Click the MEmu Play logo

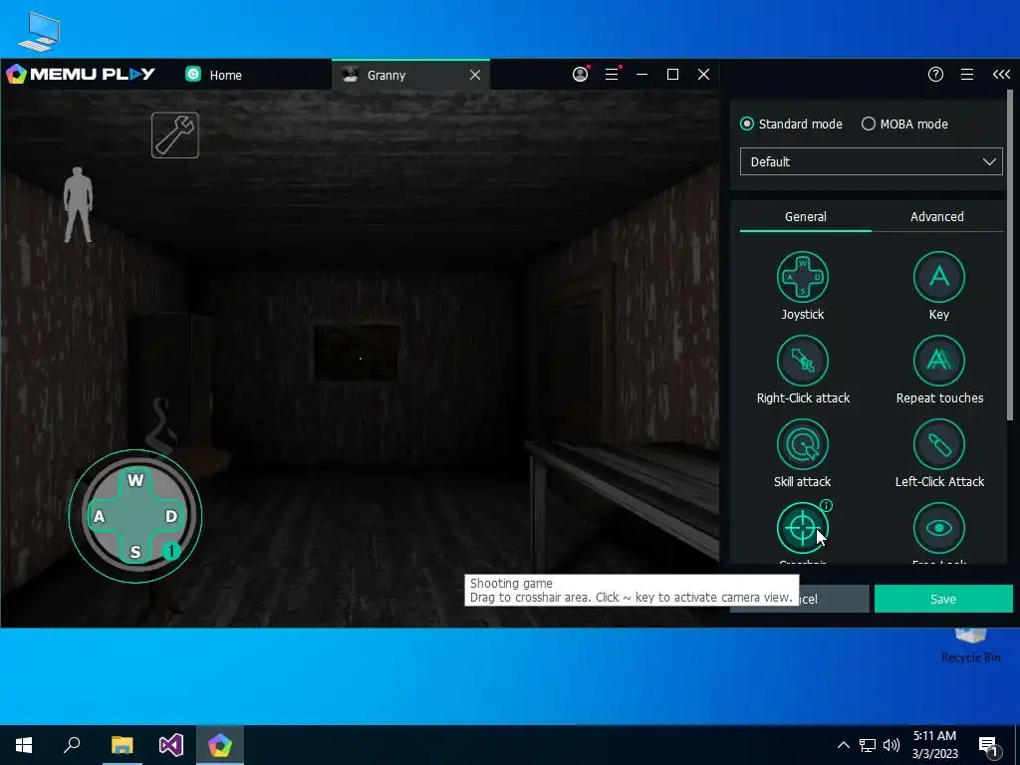[x=81, y=74]
